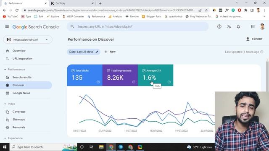Switch to the Do Tricky browser tab
Image resolution: width=269 pixels, height=151 pixels.
(x=72, y=3)
